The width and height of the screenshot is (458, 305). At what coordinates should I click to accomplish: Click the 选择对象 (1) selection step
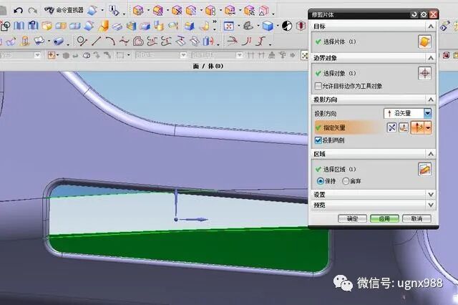(x=336, y=73)
